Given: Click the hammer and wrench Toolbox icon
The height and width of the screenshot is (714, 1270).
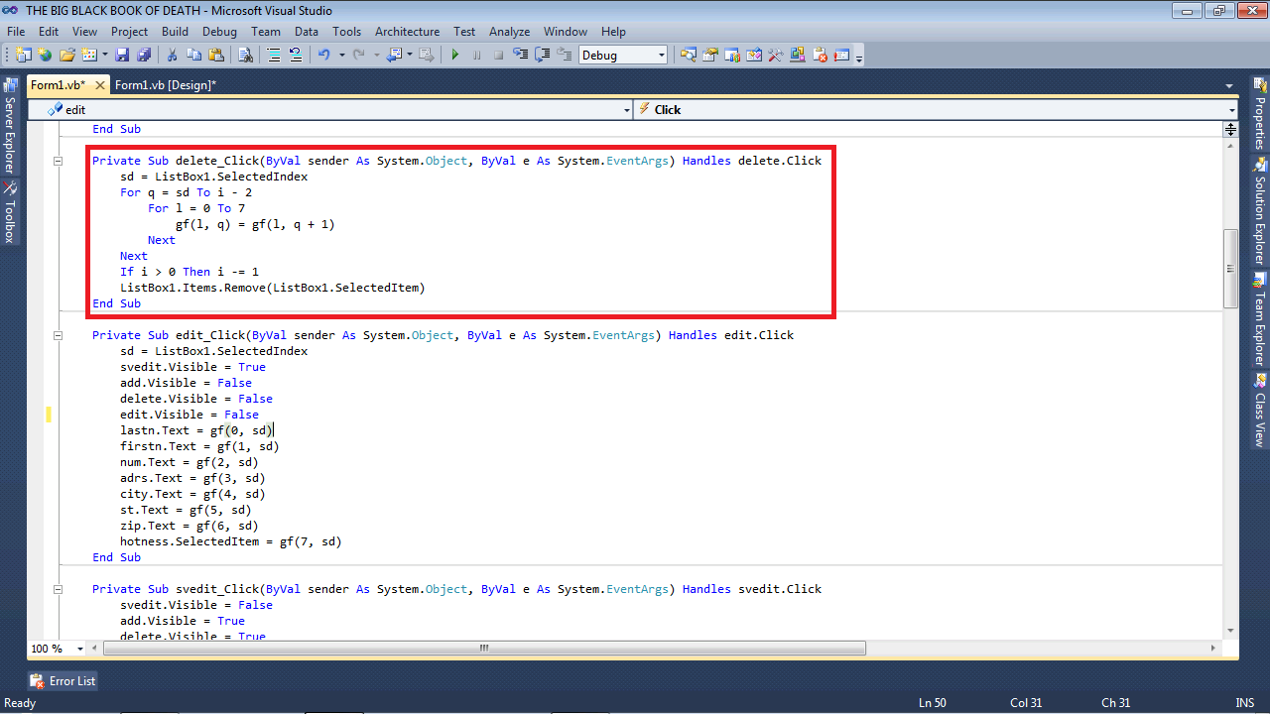Looking at the screenshot, I should (775, 55).
